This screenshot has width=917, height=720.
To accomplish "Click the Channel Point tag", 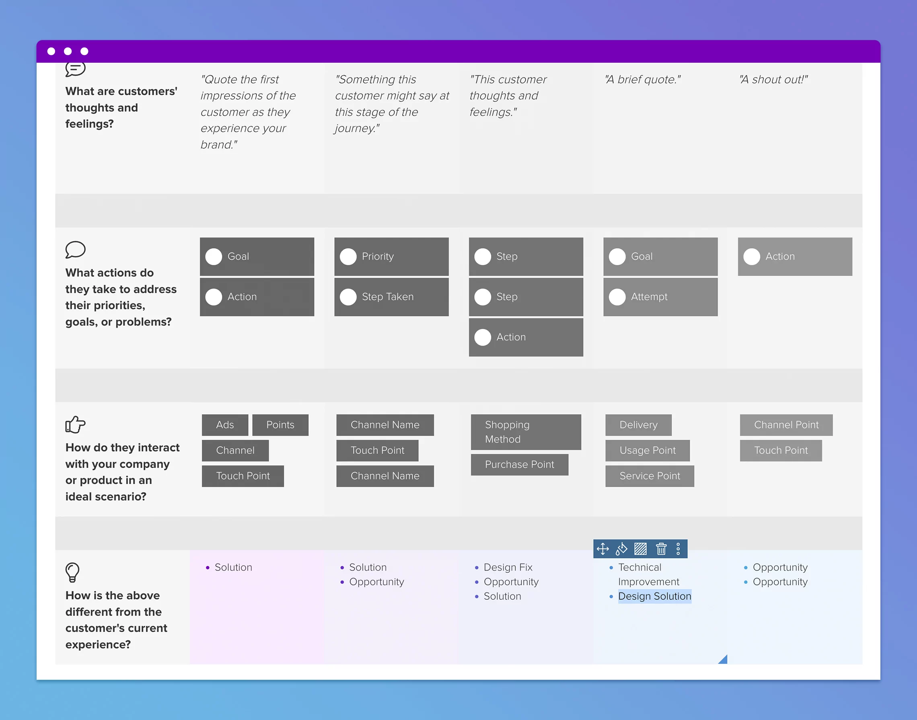I will point(786,425).
